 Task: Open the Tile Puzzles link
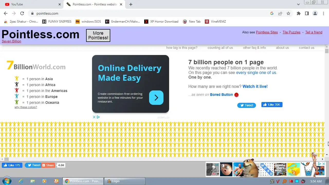[x=291, y=32]
